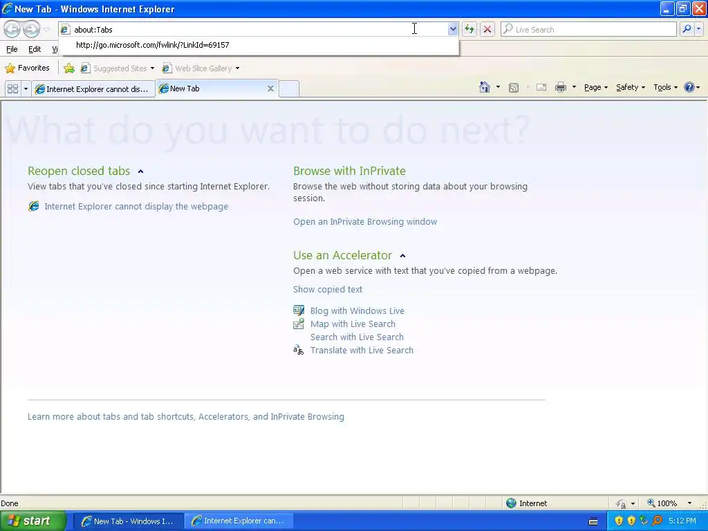
Task: Click the Quick Tabs grid icon
Action: [x=12, y=88]
